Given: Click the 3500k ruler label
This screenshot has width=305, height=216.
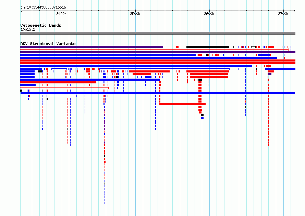Looking at the screenshot, I should 135,14.
